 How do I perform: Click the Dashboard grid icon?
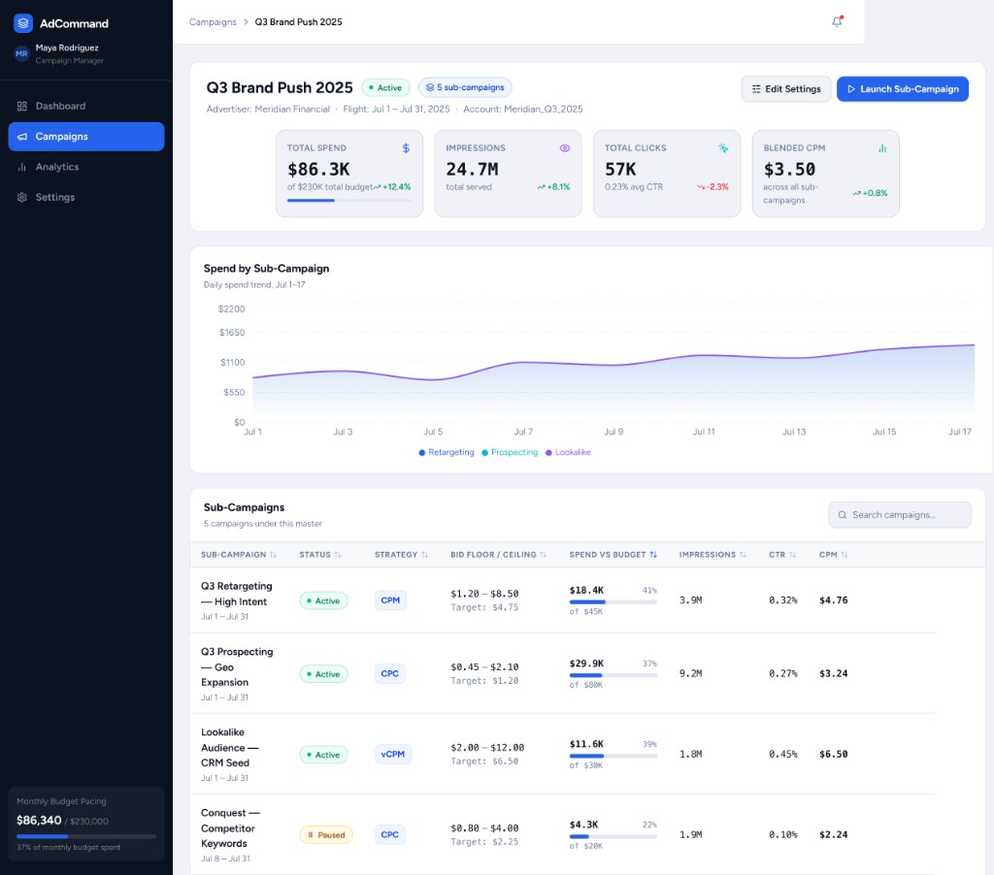pos(22,106)
